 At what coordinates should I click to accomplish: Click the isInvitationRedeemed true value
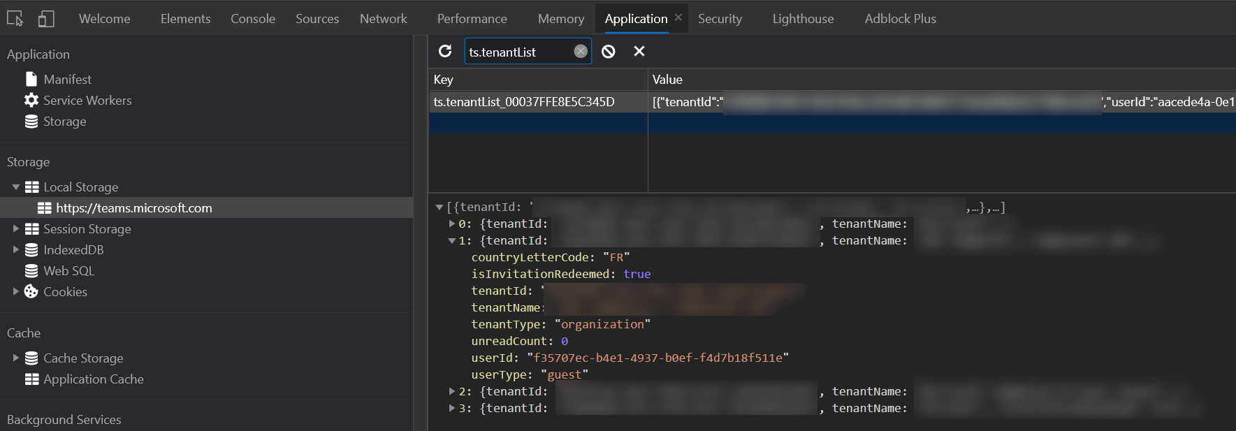tap(637, 274)
